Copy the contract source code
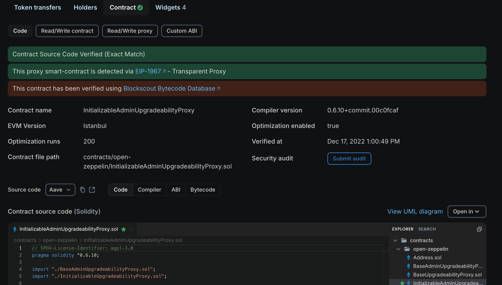 tap(83, 190)
